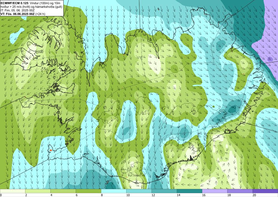Click the legend label '6'
This screenshot has width=278, height=197.
coord(77,195)
